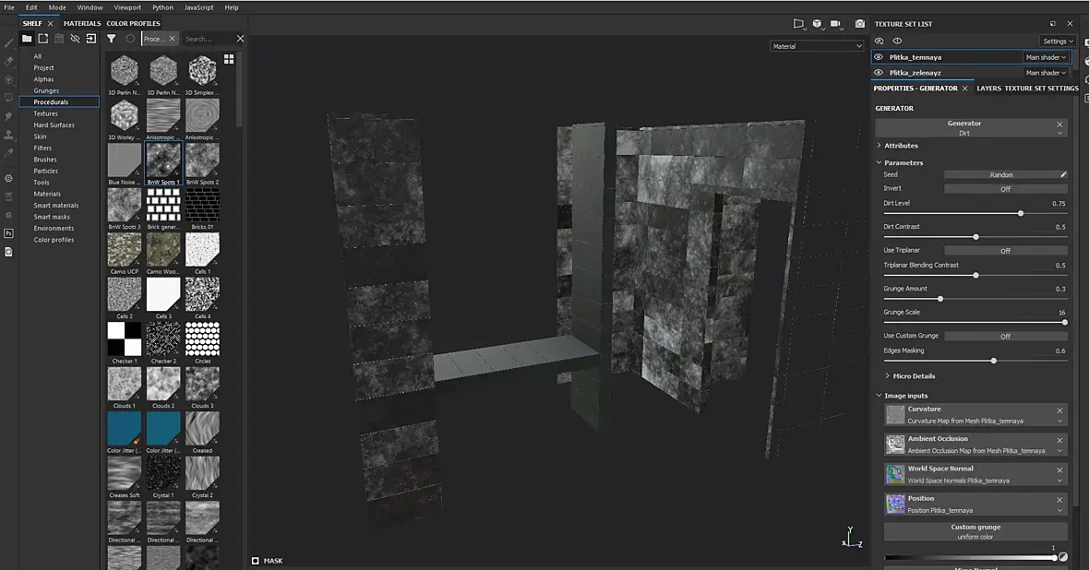Click the shelf Search field
This screenshot has height=570, width=1089.
point(209,39)
